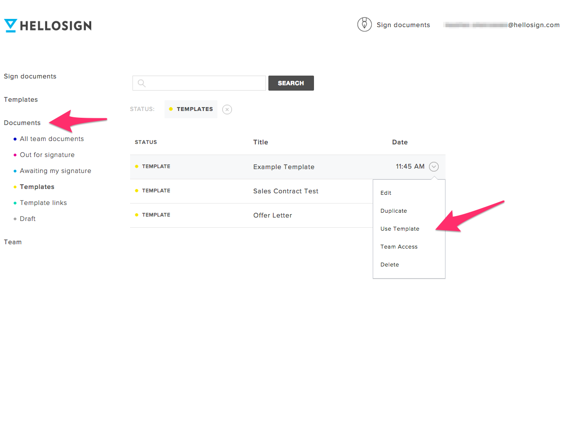Select Templates under Documents
Screen dimensions: 561x440
[37, 187]
